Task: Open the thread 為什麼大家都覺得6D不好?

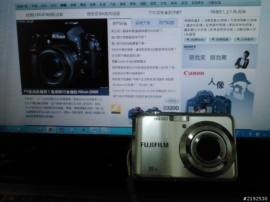Action: 129,37
